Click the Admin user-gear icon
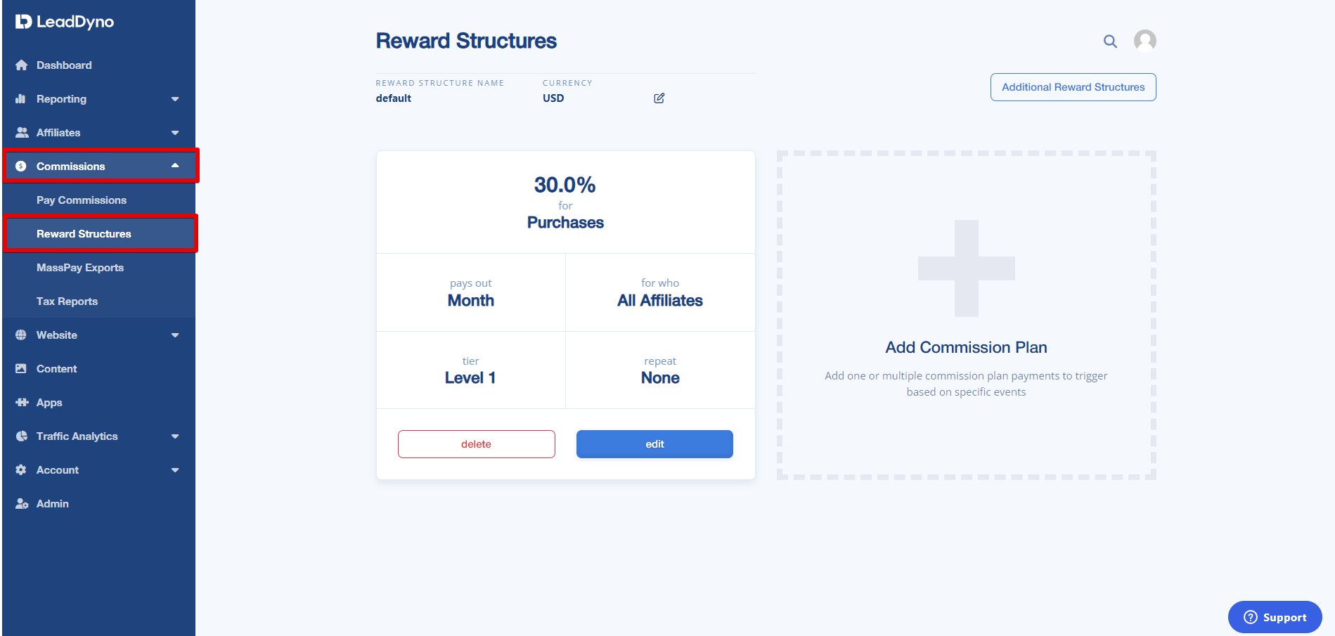The height and width of the screenshot is (636, 1335). pos(22,504)
